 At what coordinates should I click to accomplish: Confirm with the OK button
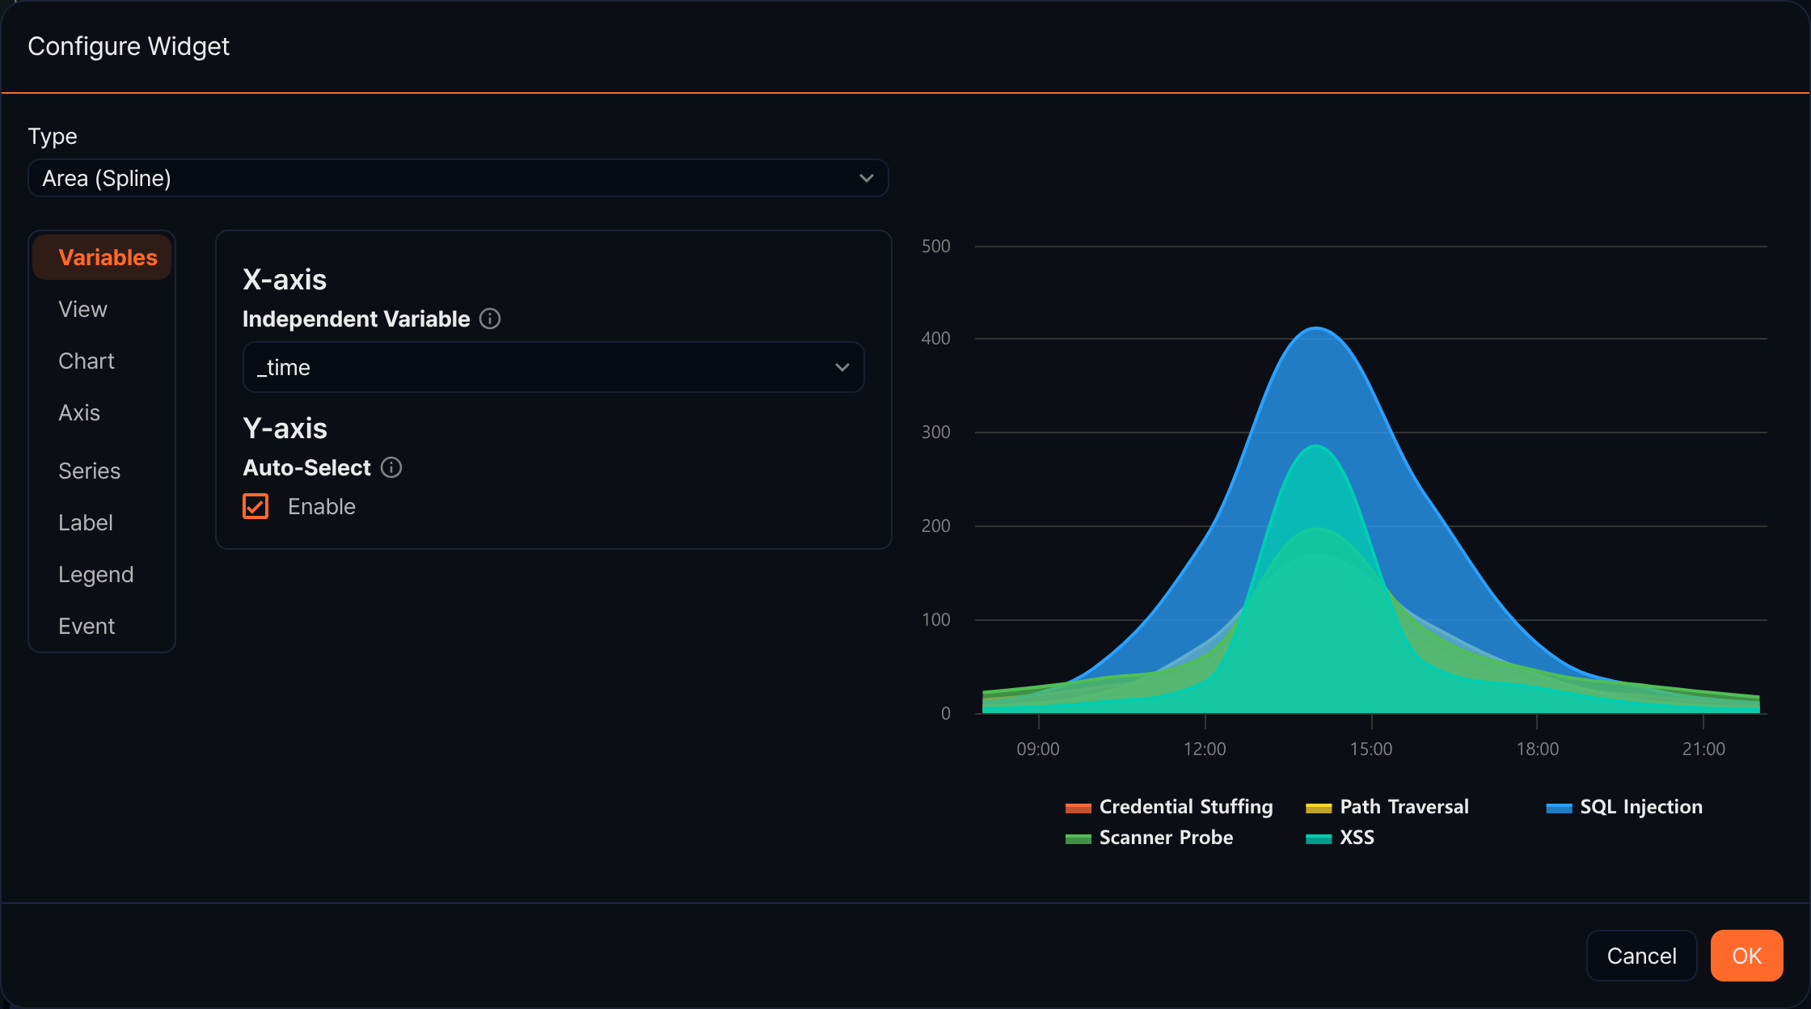point(1746,956)
